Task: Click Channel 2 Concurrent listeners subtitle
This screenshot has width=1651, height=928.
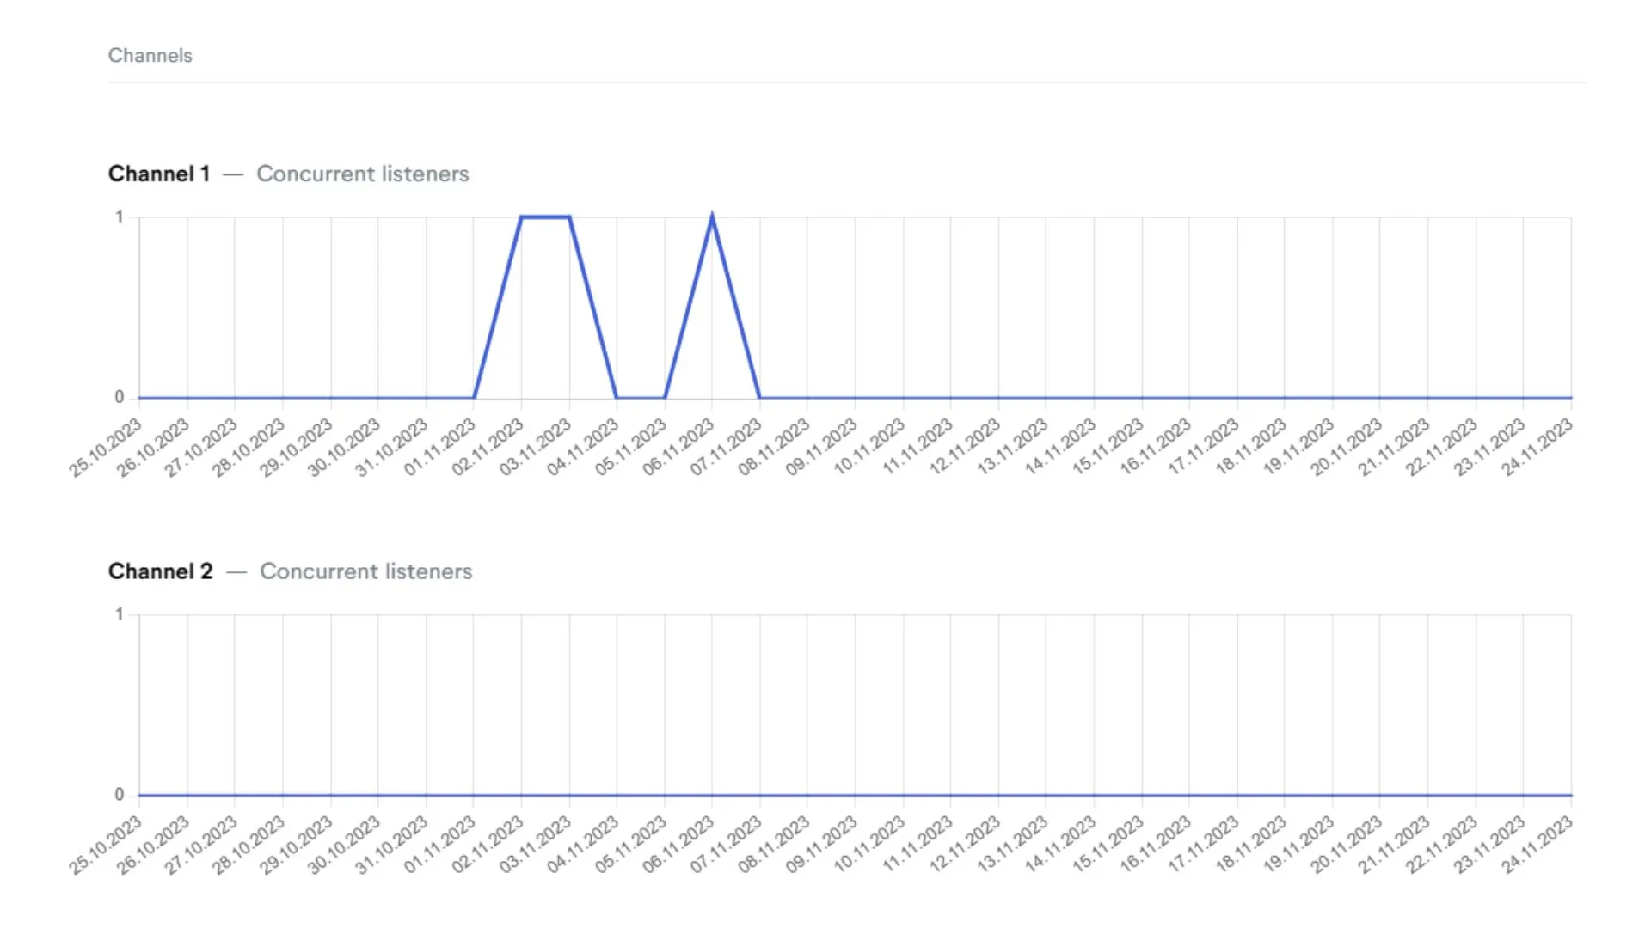Action: point(366,571)
